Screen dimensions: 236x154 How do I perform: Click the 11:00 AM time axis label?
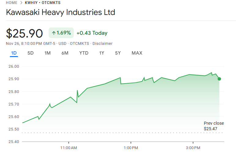[69, 148]
